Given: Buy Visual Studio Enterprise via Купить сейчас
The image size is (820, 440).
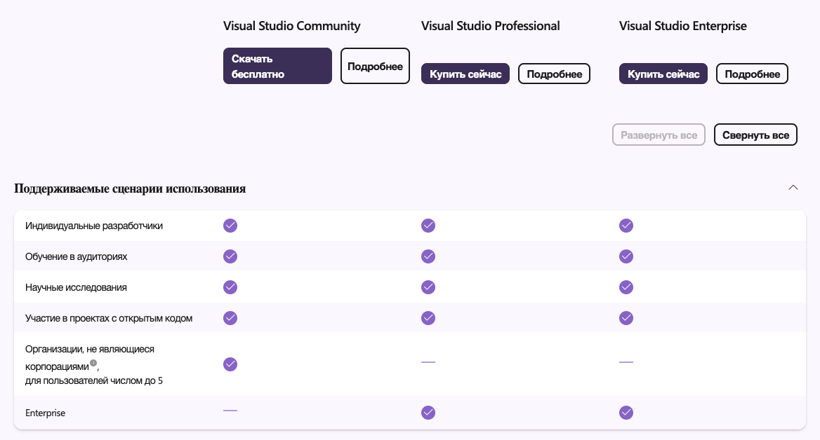Looking at the screenshot, I should (x=663, y=74).
